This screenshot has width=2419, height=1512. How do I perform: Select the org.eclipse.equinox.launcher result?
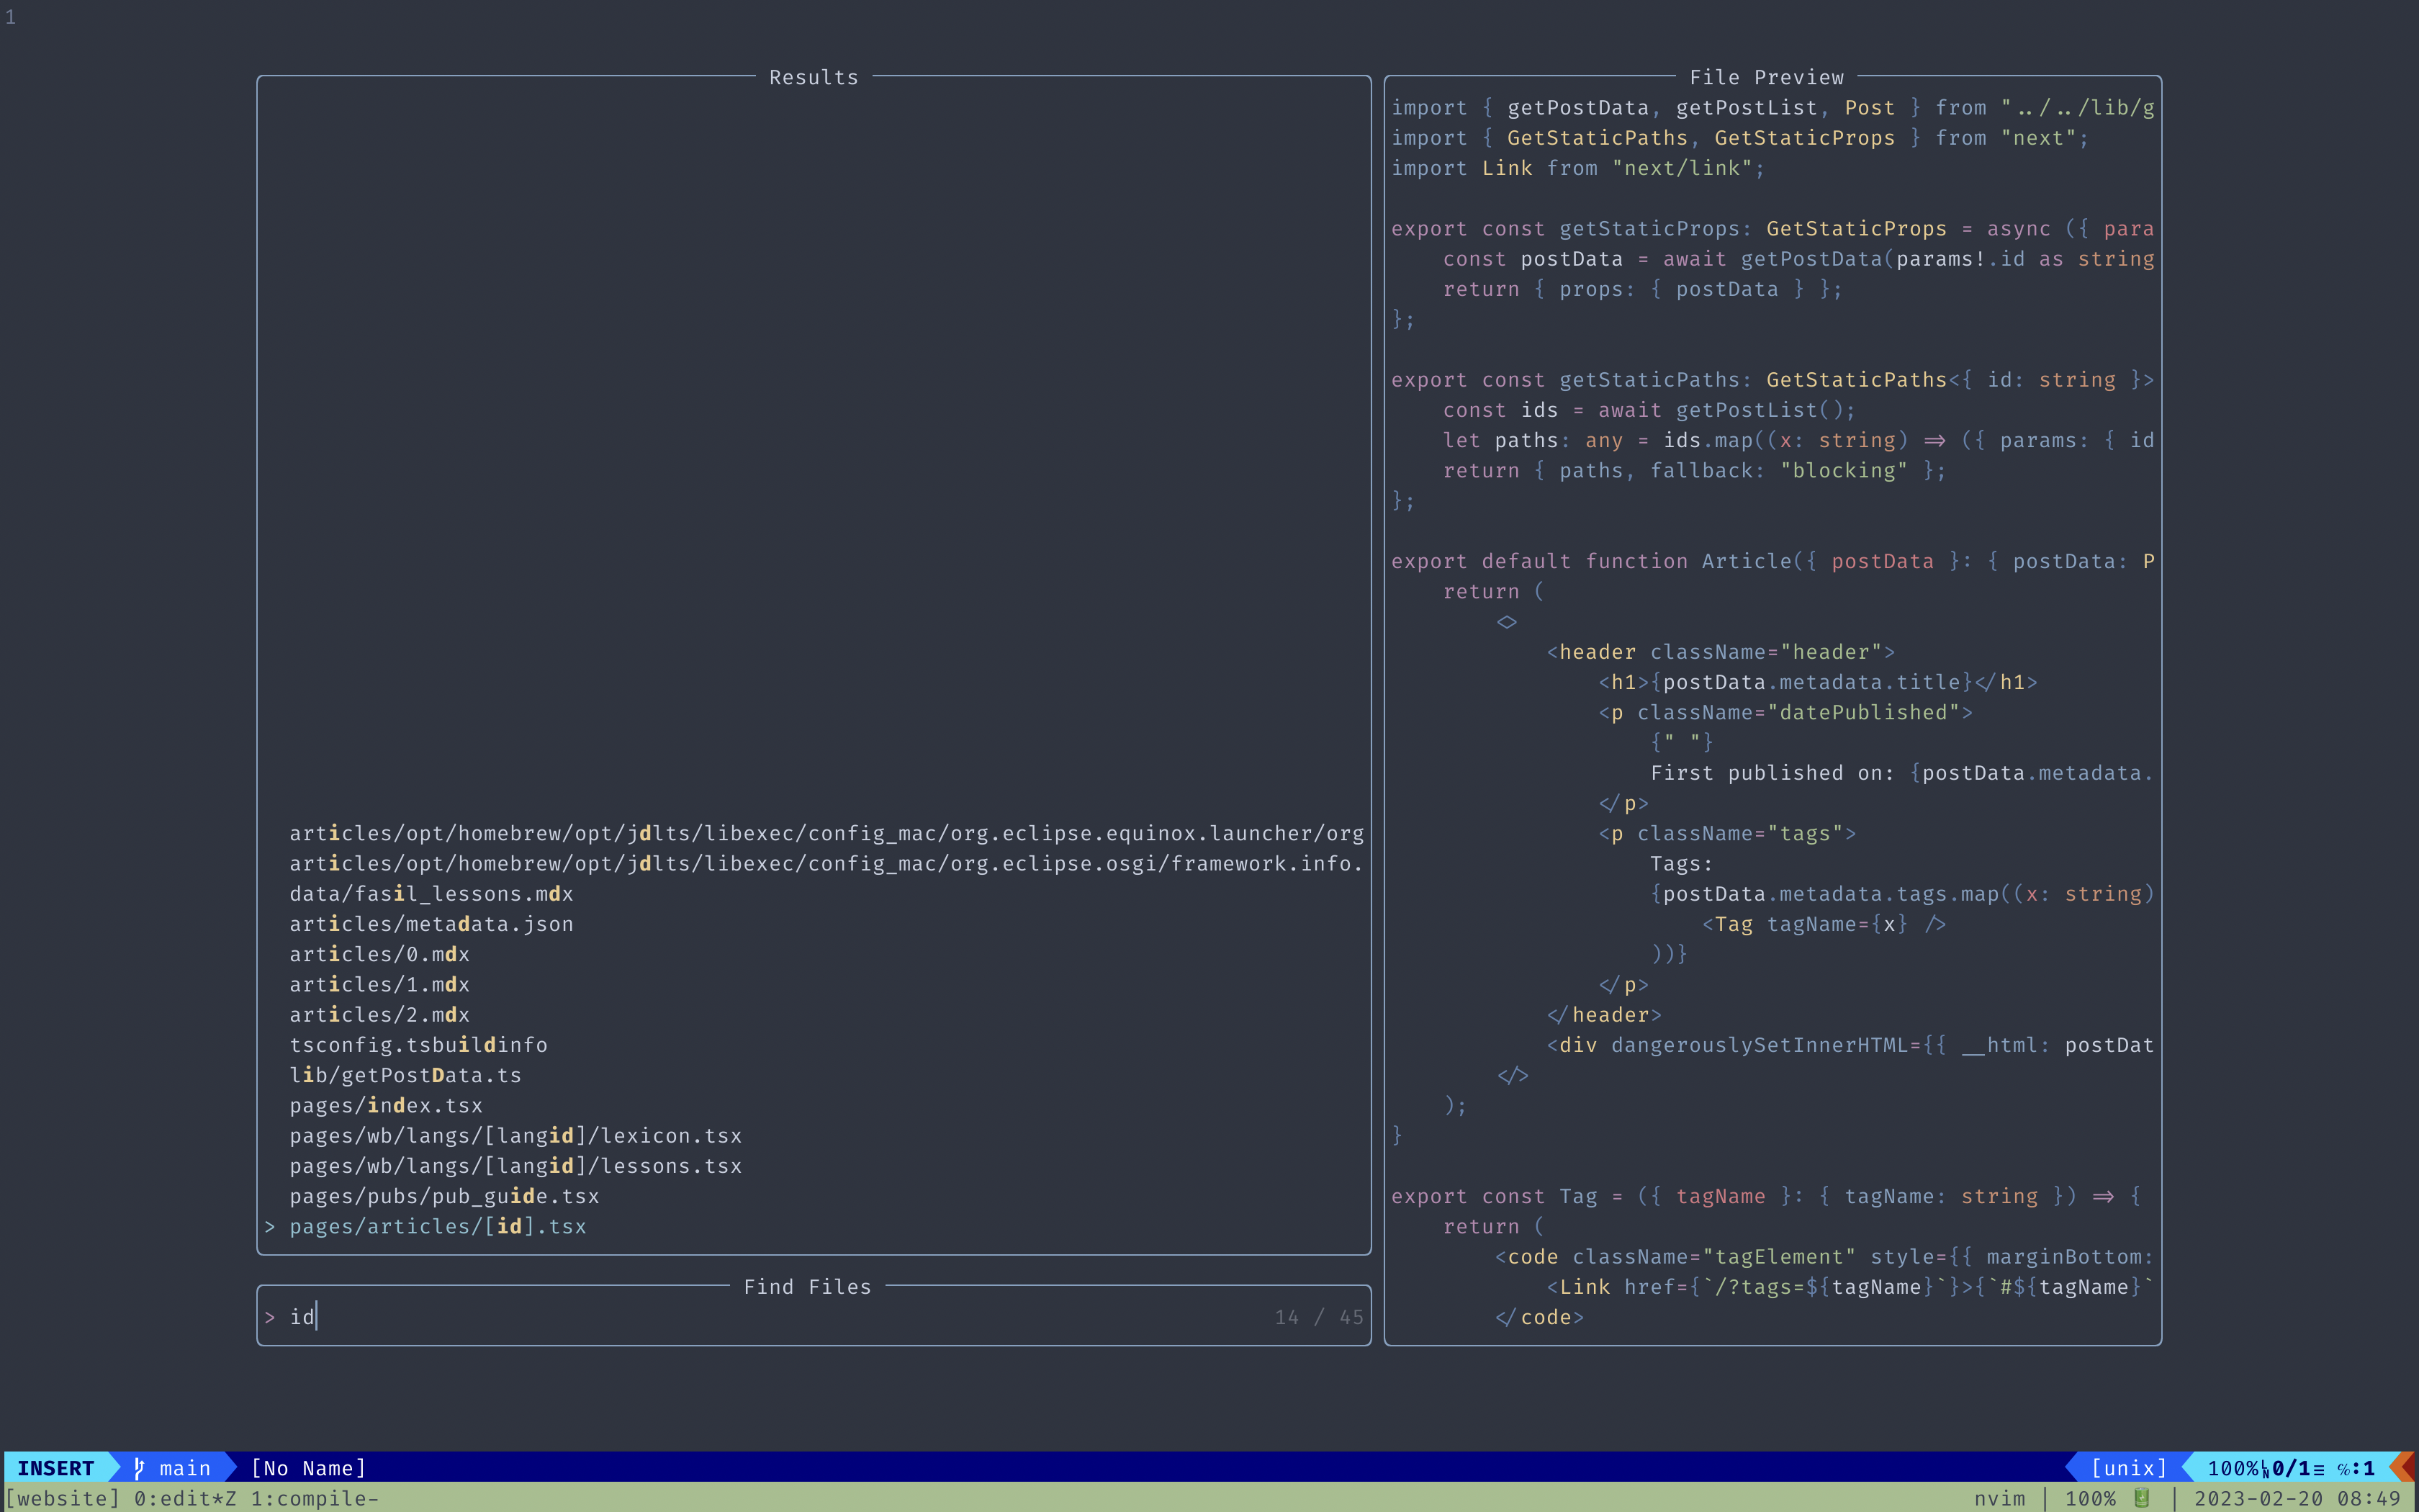pyautogui.click(x=826, y=833)
